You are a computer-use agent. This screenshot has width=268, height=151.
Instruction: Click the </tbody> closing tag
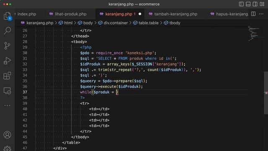(80, 137)
